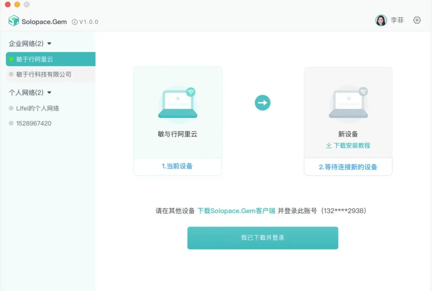
Task: Select the 敏于行阿里云 network
Action: [50, 59]
